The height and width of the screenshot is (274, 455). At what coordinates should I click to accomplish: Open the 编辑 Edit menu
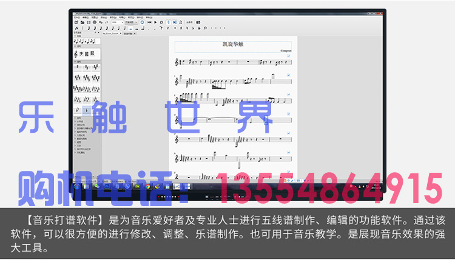point(86,18)
